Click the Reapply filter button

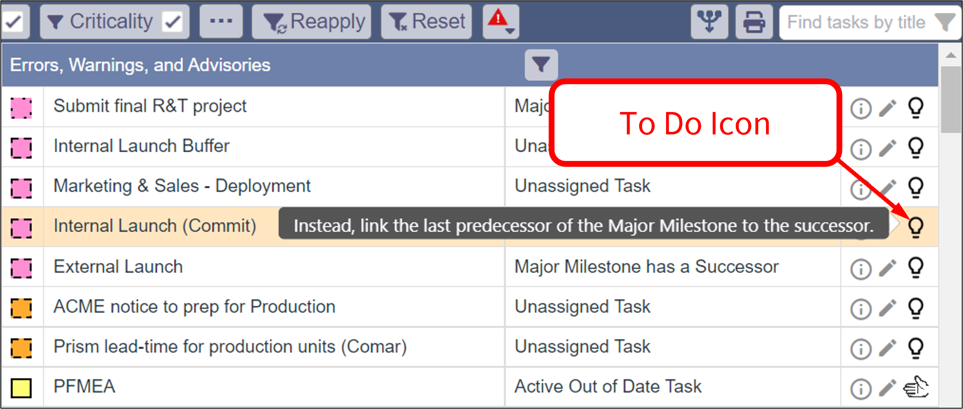click(x=311, y=22)
